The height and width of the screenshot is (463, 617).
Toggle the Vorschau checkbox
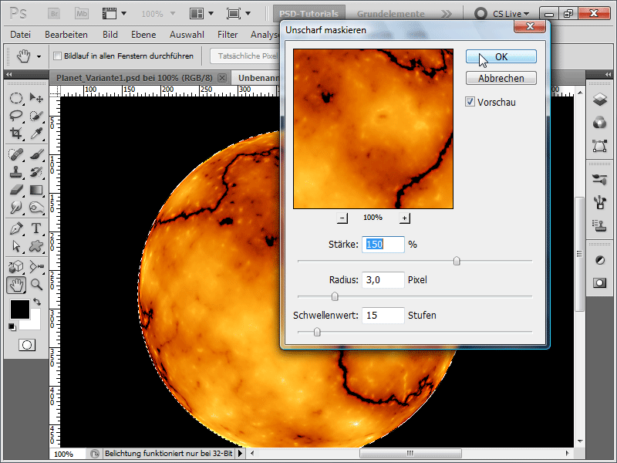tap(470, 102)
